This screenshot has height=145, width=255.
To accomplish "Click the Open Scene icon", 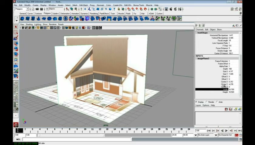I will (x=37, y=9).
